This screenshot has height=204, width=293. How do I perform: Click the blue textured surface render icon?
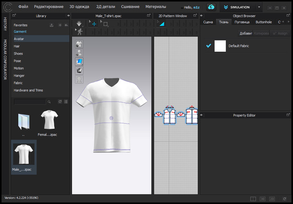(x=79, y=61)
